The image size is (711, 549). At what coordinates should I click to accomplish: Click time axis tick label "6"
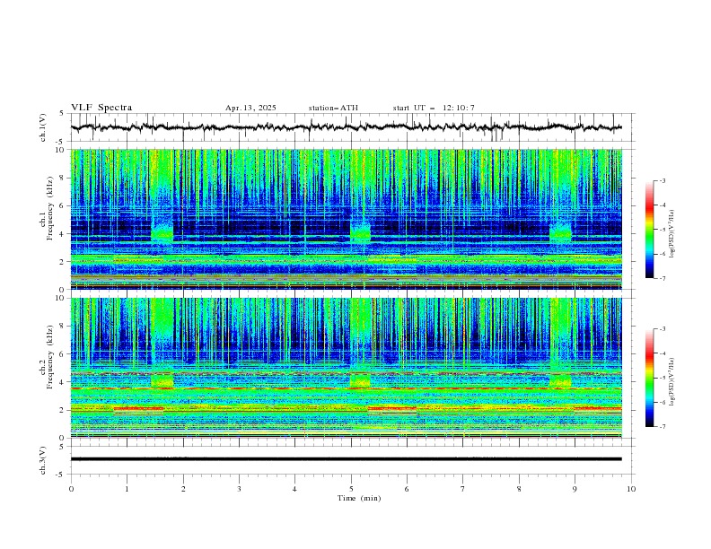[x=407, y=489]
